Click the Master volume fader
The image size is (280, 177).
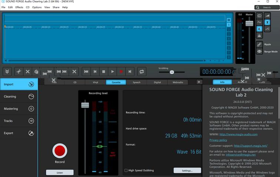[249, 23]
